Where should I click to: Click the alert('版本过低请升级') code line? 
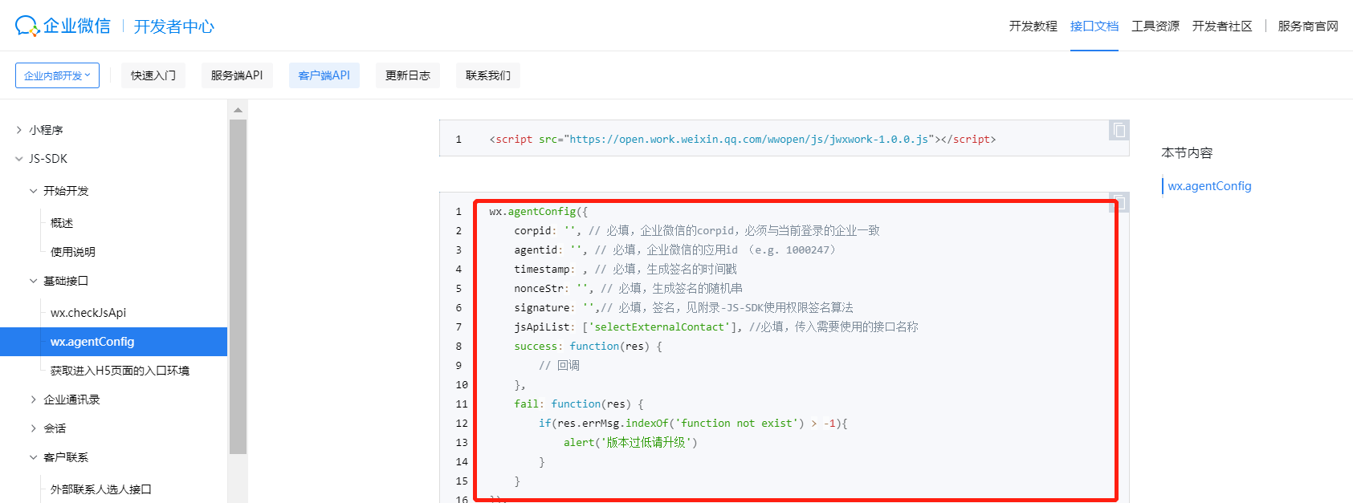(630, 443)
